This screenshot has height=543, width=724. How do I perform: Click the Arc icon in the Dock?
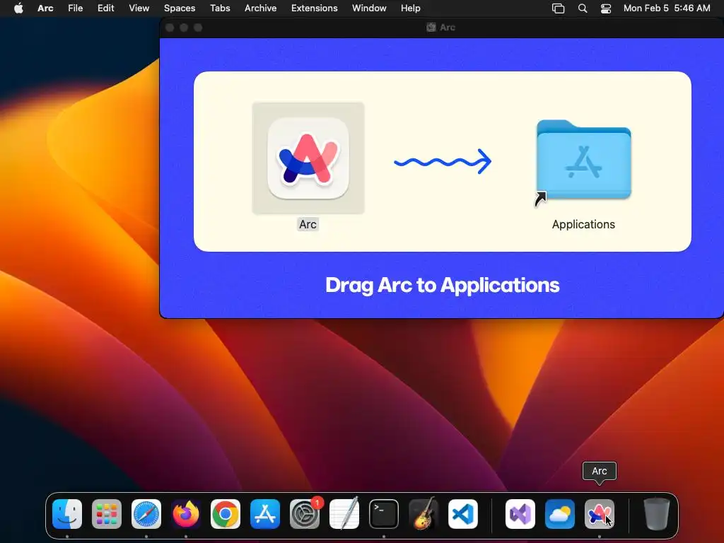[600, 514]
